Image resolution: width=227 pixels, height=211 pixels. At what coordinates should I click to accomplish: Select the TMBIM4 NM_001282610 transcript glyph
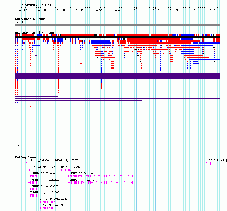click(x=33, y=183)
